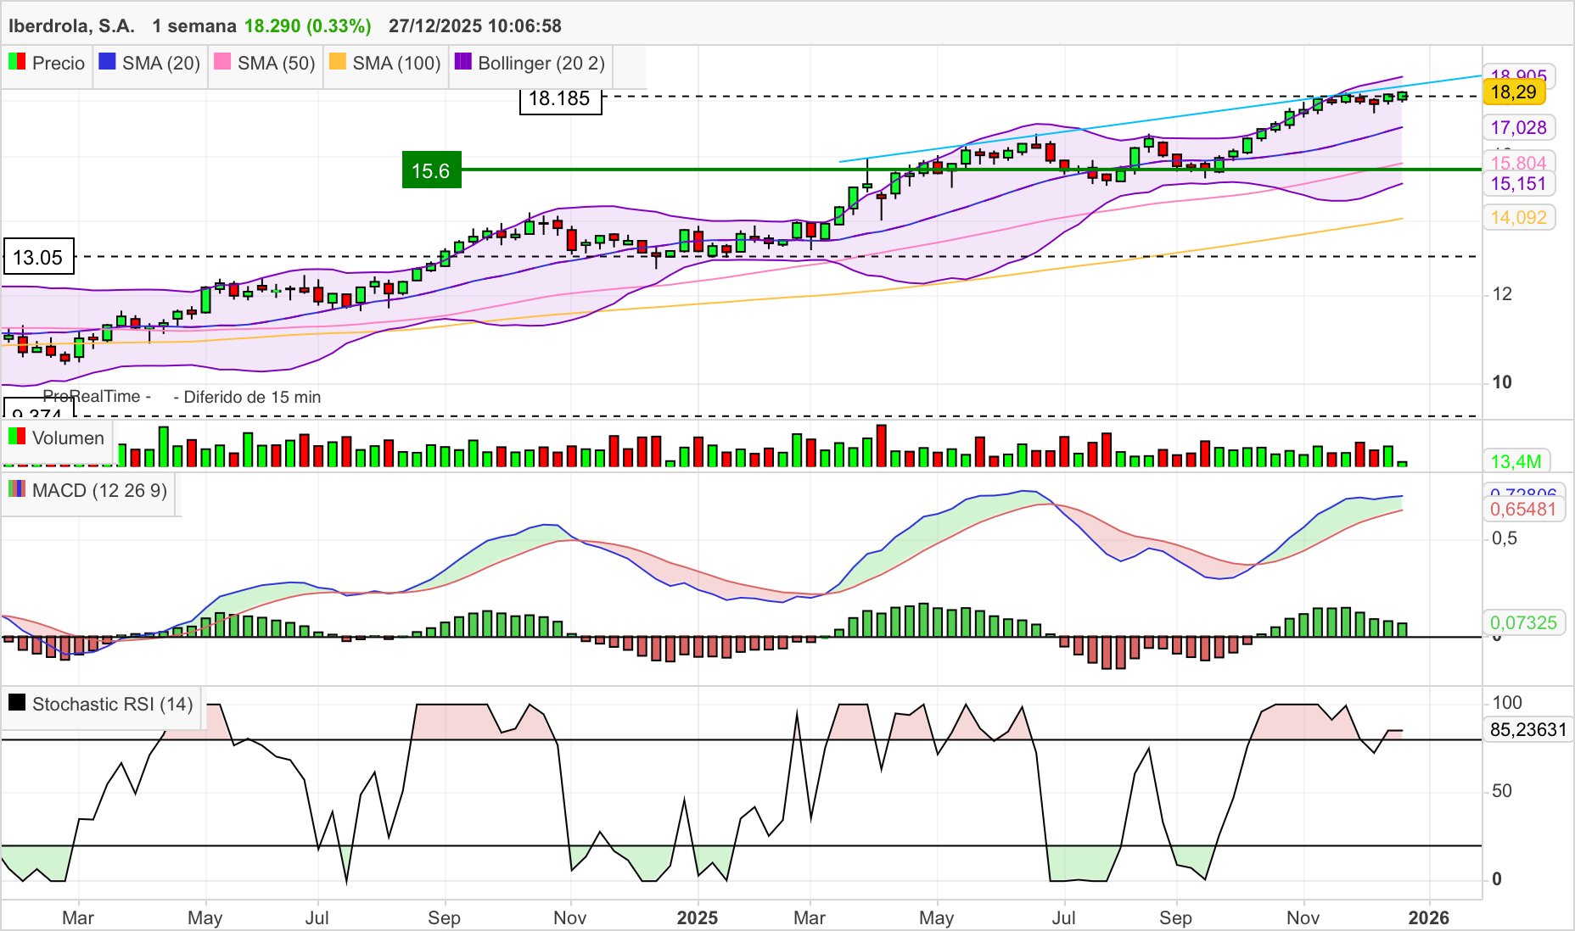
Task: Click the 10 price axis label
Action: pos(1502,382)
